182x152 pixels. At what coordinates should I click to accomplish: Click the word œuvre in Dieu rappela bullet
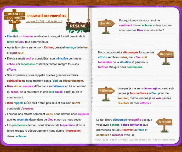76,103
